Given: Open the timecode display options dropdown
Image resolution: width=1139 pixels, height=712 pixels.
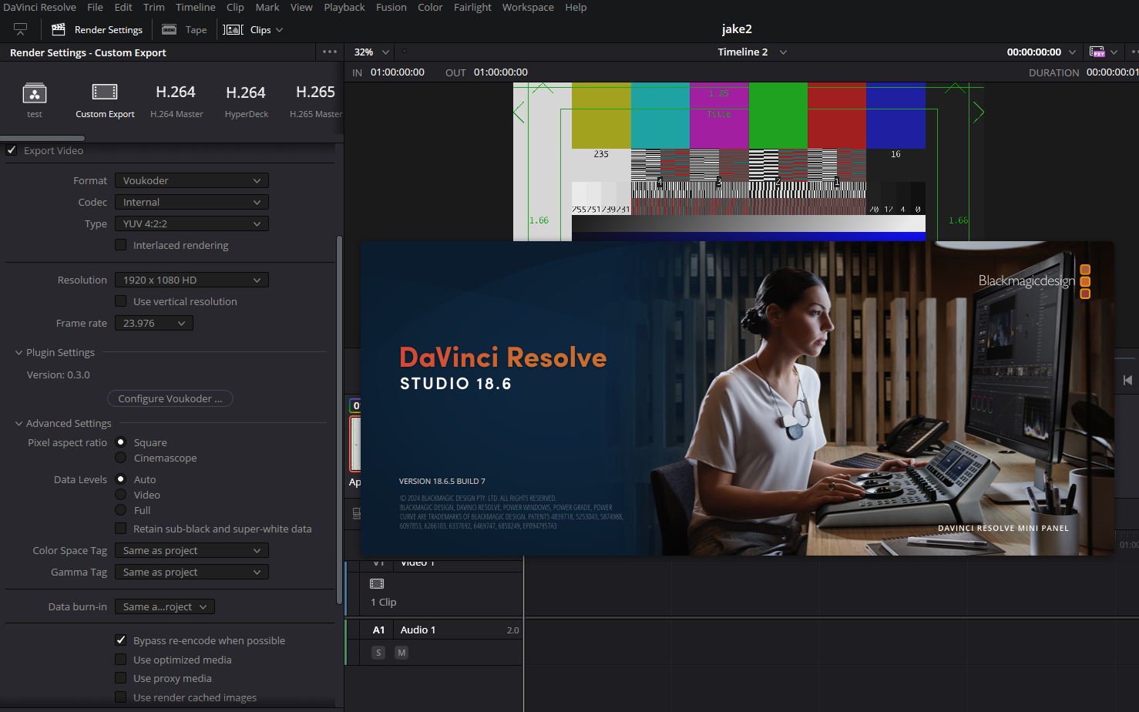Looking at the screenshot, I should [1072, 52].
